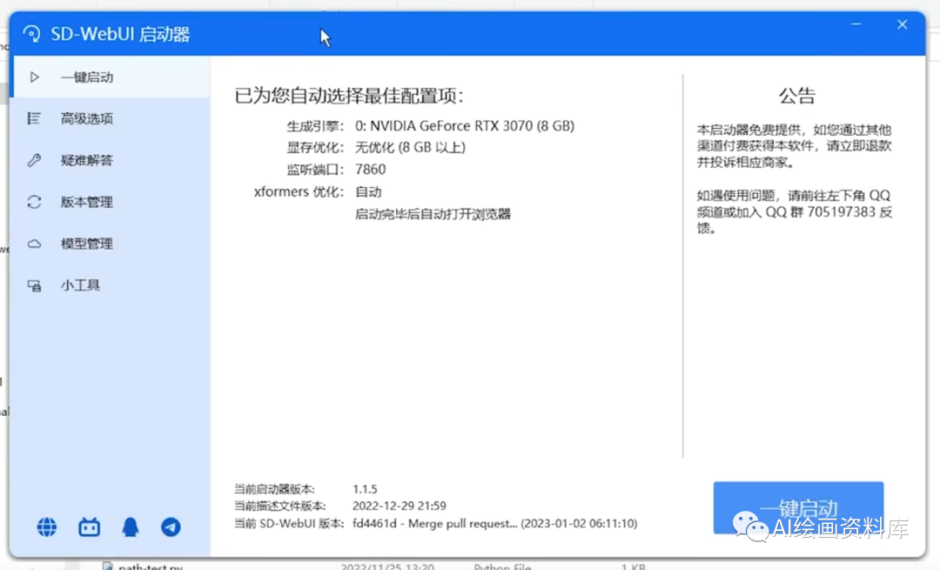Minimize the SD-WebUI launcher window
This screenshot has width=940, height=570.
[x=856, y=24]
